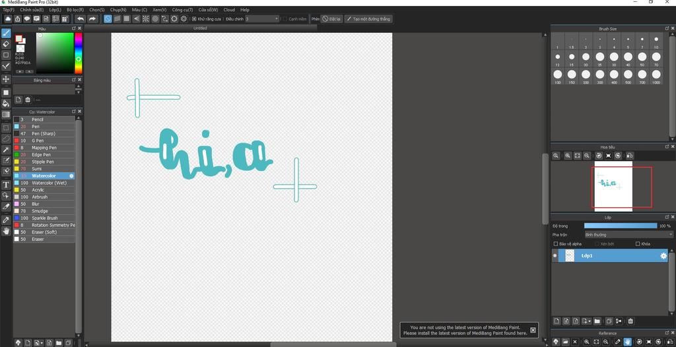Viewport: 676px width, 347px height.
Task: Enable the radial snap guide icon
Action: [x=146, y=19]
